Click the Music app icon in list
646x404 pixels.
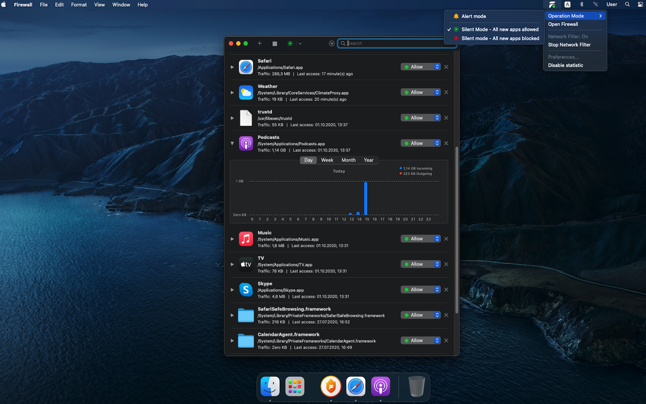[246, 239]
